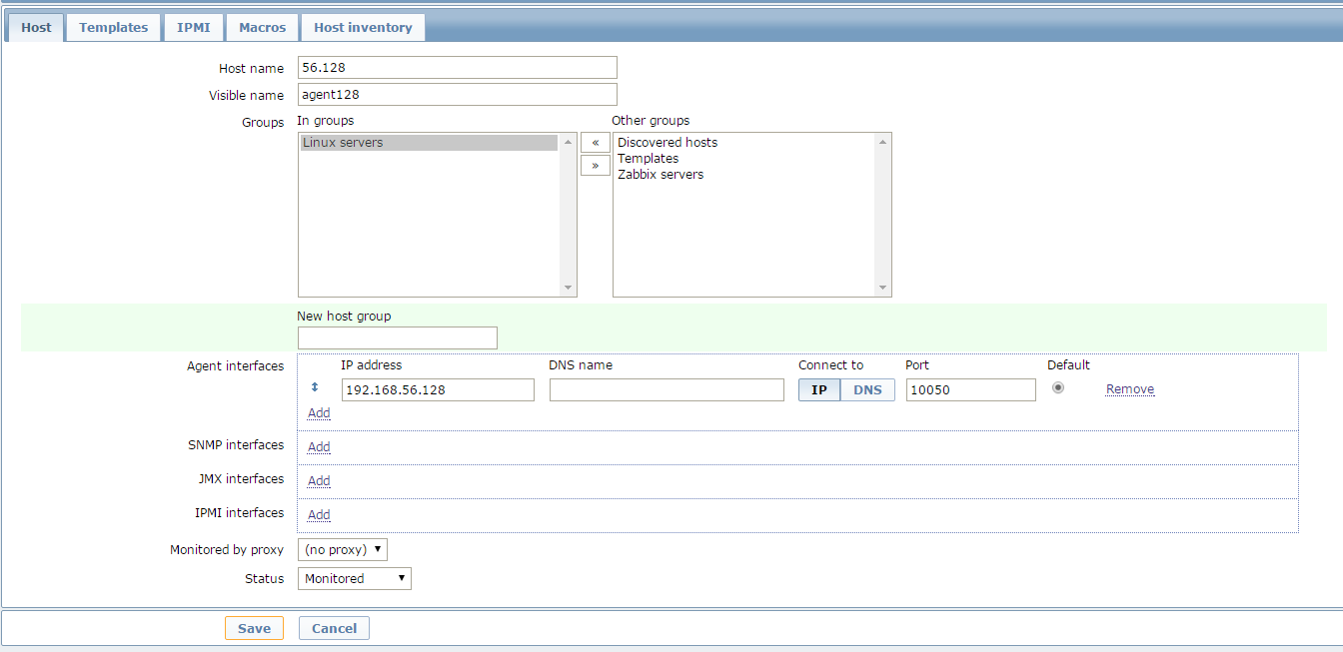This screenshot has height=652, width=1343.
Task: Open the Status dropdown
Action: tap(354, 578)
